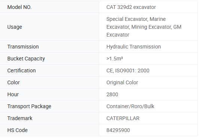This screenshot has height=138, width=199.
Task: Select the 84295900 HS code value
Action: coord(118,130)
